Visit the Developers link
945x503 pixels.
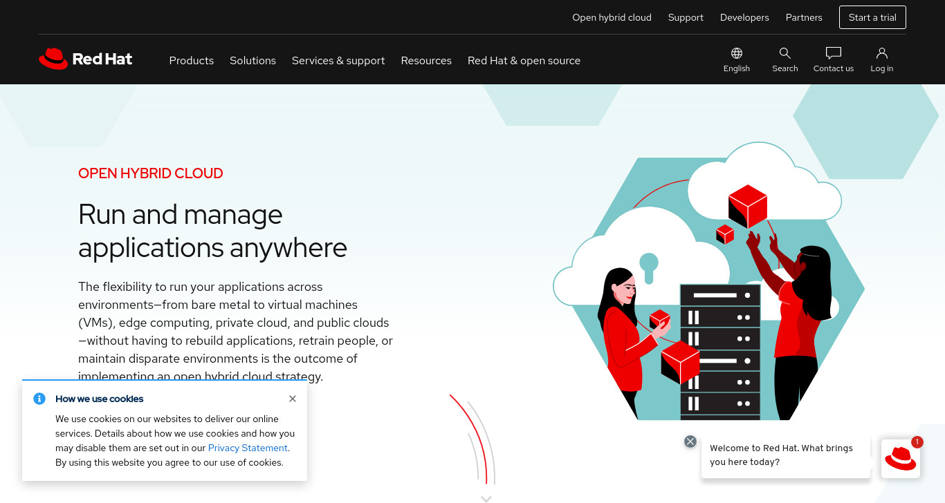(744, 17)
